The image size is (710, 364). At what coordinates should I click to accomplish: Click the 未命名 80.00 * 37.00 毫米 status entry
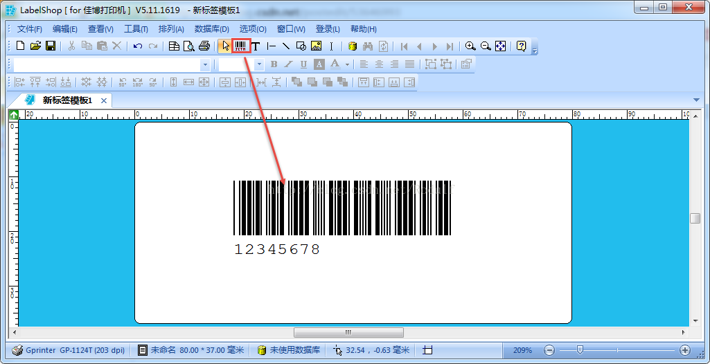tap(191, 350)
